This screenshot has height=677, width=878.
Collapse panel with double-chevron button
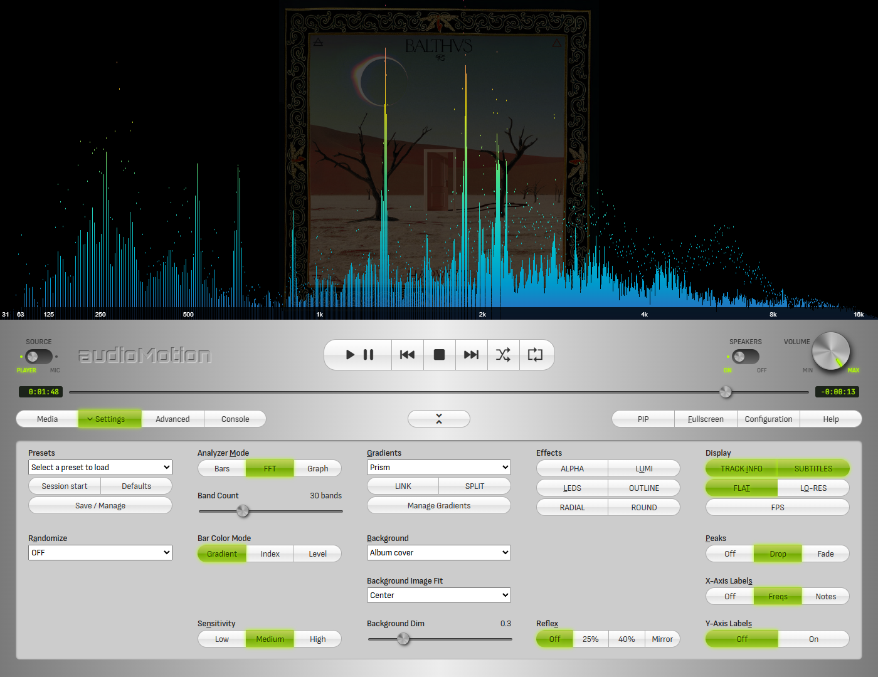click(x=439, y=419)
